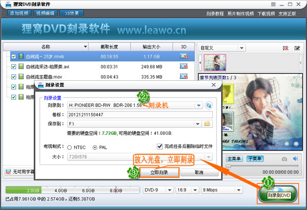Click film icon of 白线流采访-柏原崇.avi
The height and width of the screenshot is (210, 307).
[x=21, y=66]
